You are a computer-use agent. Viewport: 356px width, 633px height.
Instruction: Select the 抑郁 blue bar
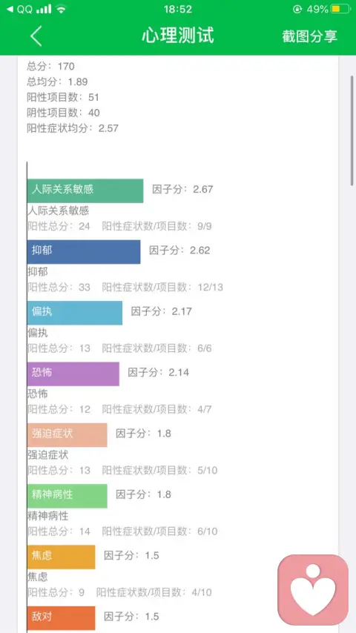[84, 252]
